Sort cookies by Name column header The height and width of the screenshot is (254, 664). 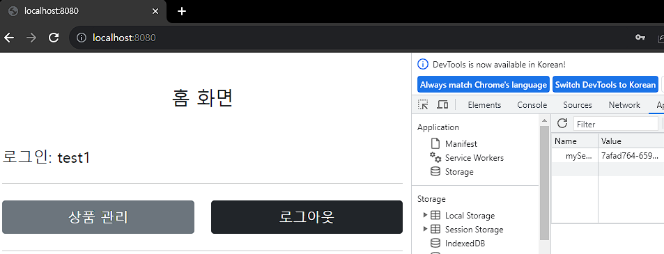(x=575, y=141)
